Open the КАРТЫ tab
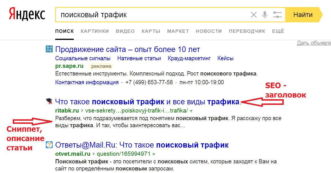Viewport: 331px width, 173px height. pos(151,31)
